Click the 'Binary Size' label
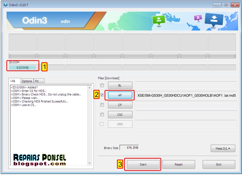This screenshot has width=242, height=175. (x=111, y=148)
